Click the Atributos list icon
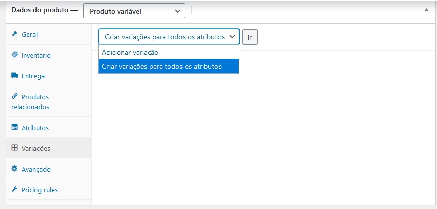Viewport: 437px width, 209px height. [x=15, y=127]
